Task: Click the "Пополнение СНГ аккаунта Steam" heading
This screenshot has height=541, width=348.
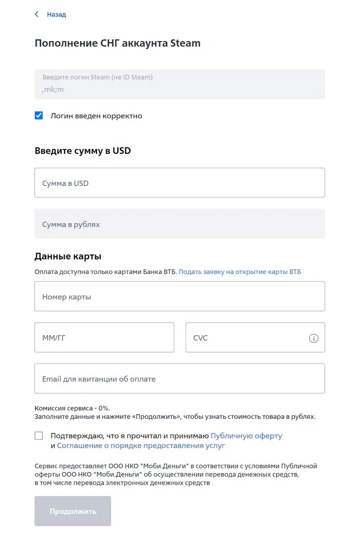Action: pos(118,43)
